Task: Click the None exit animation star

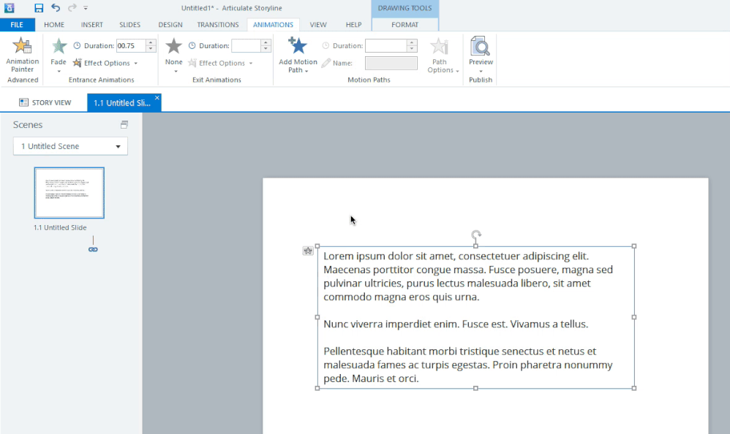Action: (173, 47)
